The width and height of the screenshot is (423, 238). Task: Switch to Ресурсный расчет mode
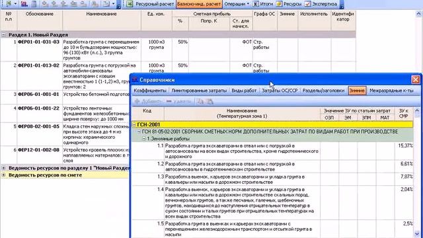click(155, 4)
